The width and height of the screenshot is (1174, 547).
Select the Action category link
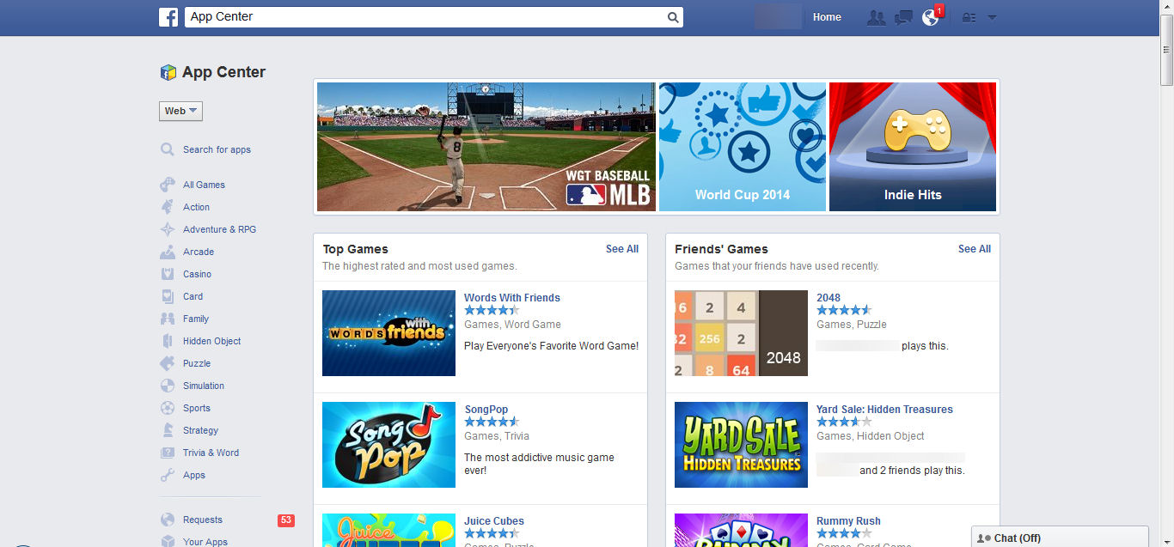[x=196, y=207]
